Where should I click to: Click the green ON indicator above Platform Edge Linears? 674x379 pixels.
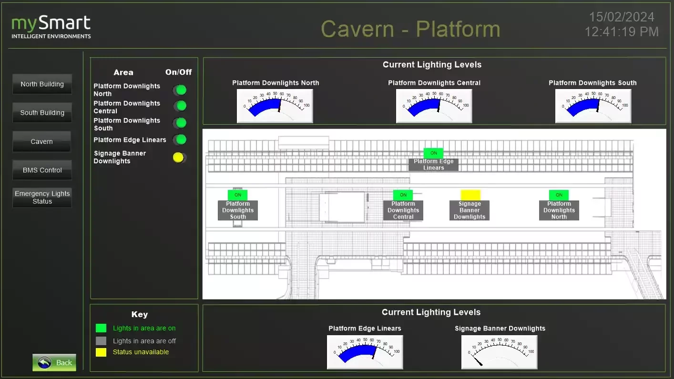[433, 153]
